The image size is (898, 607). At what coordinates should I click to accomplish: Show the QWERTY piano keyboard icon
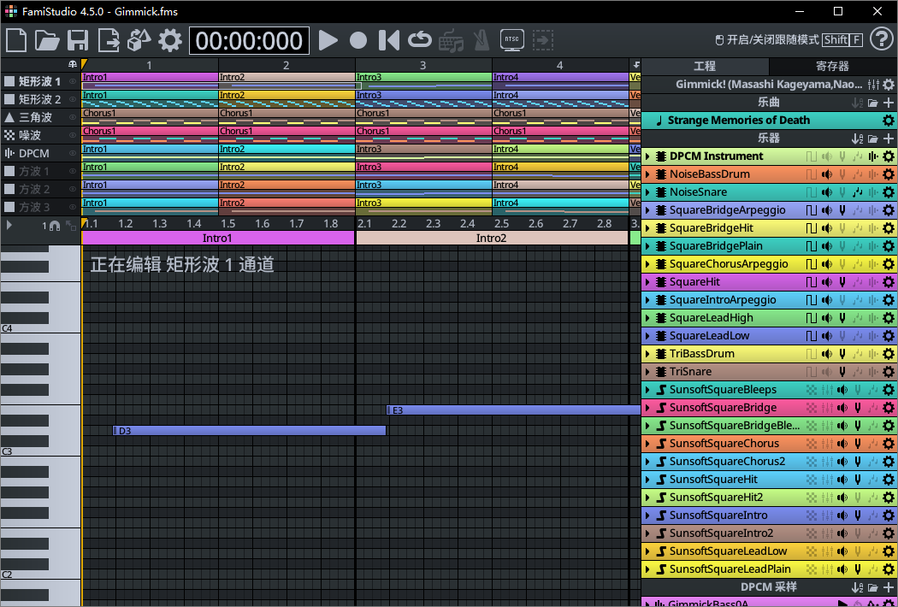(452, 40)
